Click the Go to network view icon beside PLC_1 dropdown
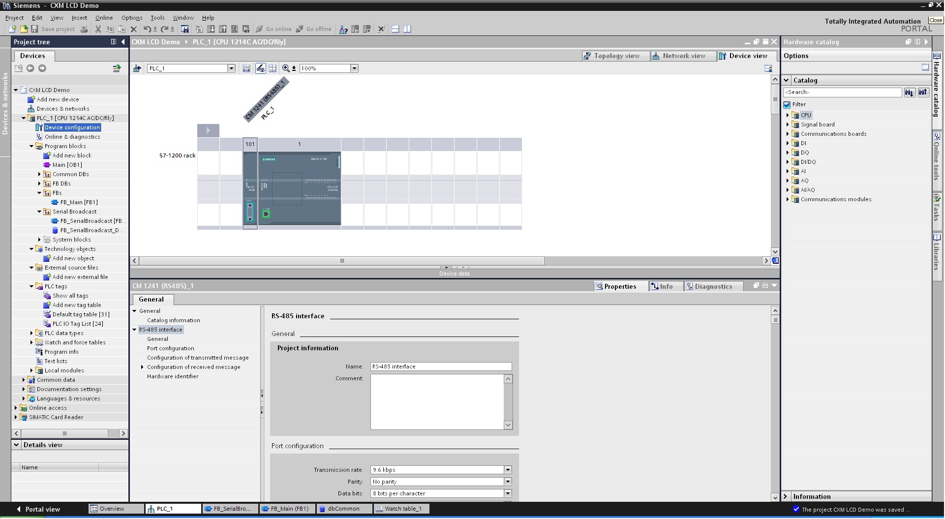This screenshot has width=945, height=519. click(x=137, y=68)
